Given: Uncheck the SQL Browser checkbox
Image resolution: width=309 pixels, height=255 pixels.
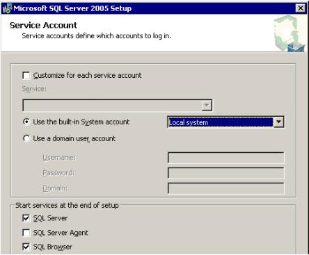Looking at the screenshot, I should pos(26,247).
